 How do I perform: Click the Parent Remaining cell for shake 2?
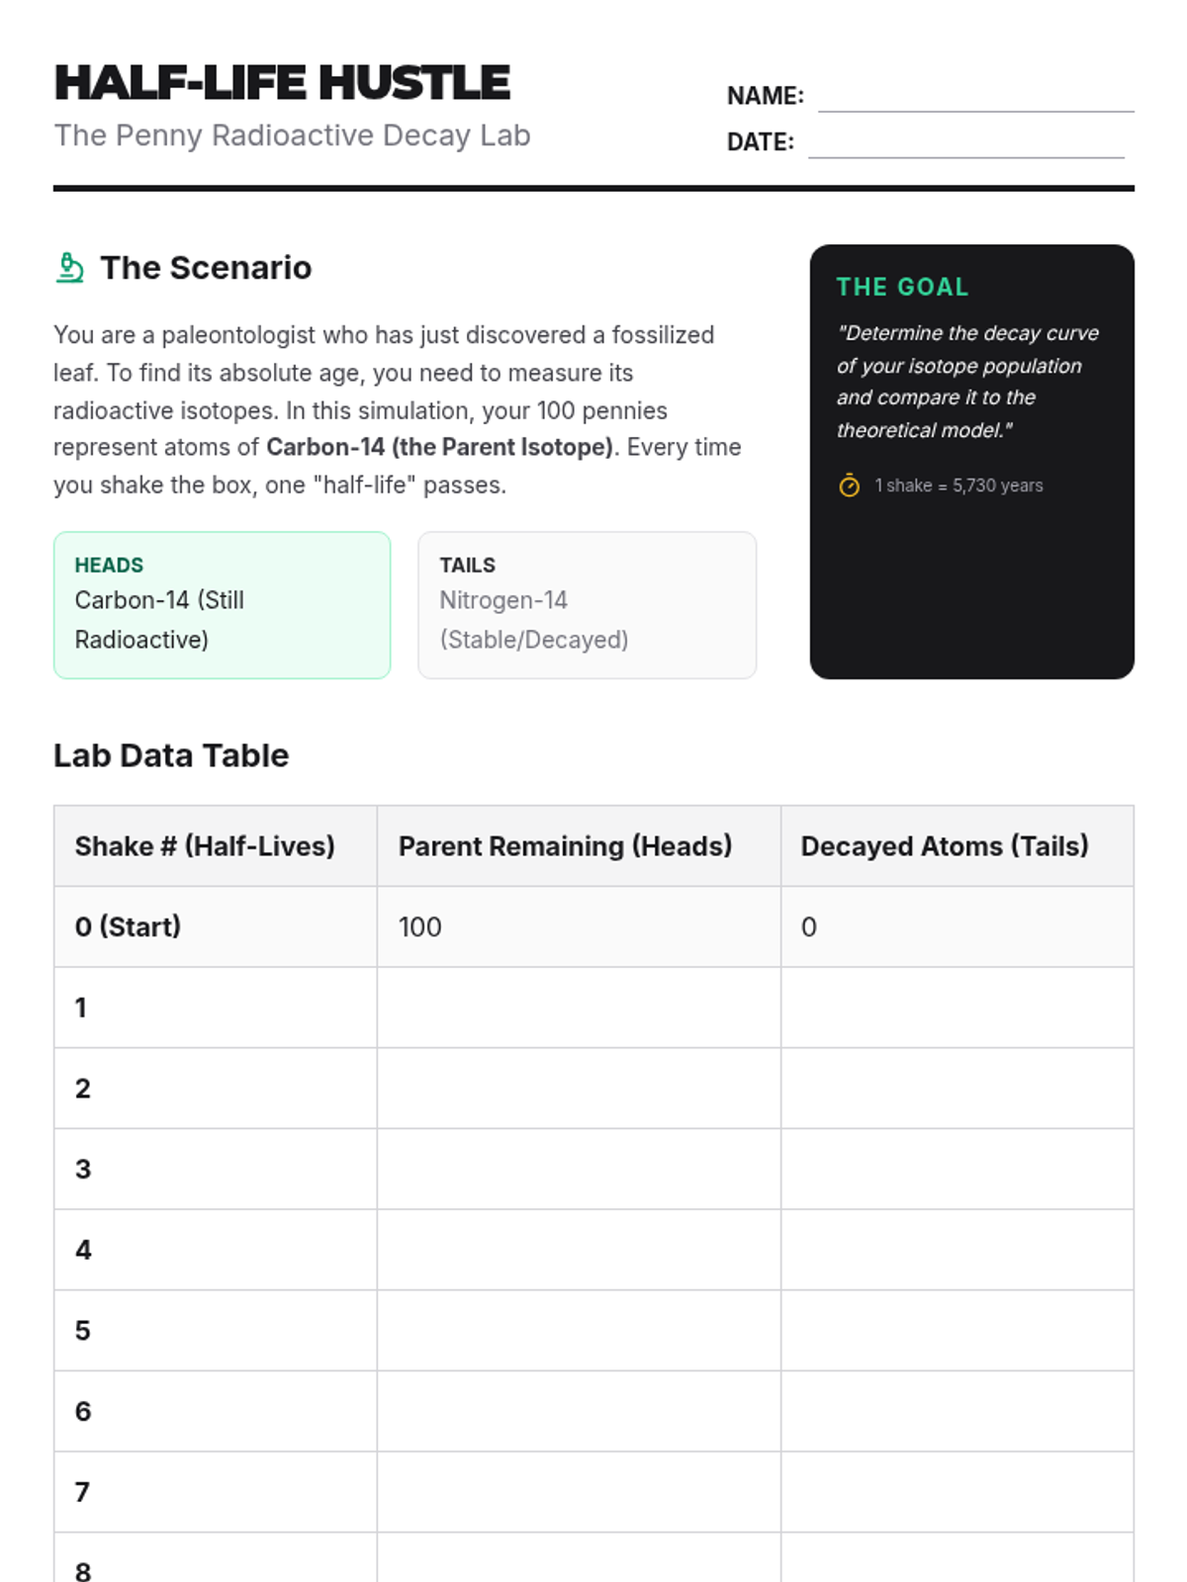coord(579,1089)
